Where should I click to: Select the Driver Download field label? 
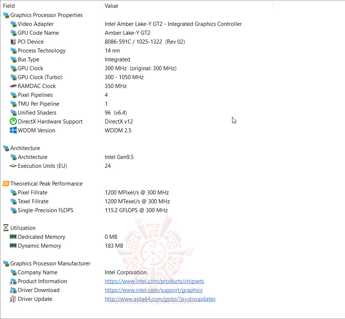38,290
